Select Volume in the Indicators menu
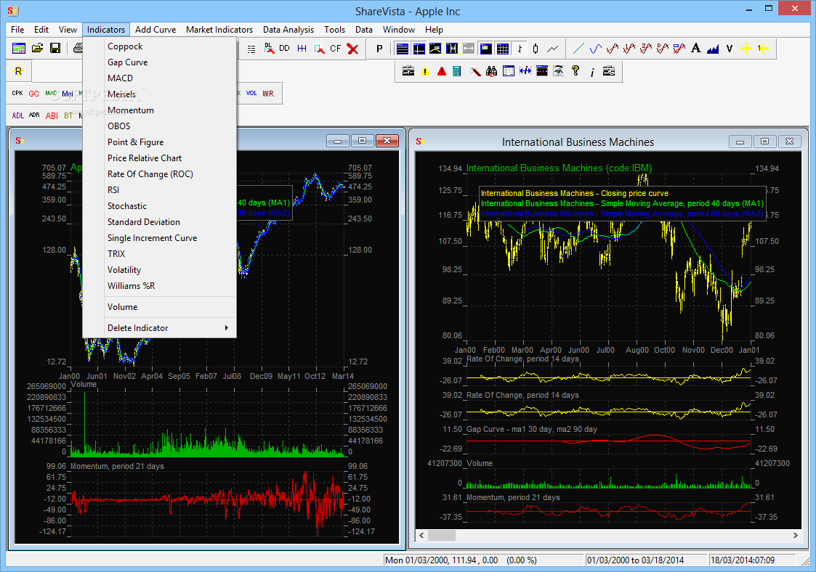The image size is (816, 572). pos(159,307)
